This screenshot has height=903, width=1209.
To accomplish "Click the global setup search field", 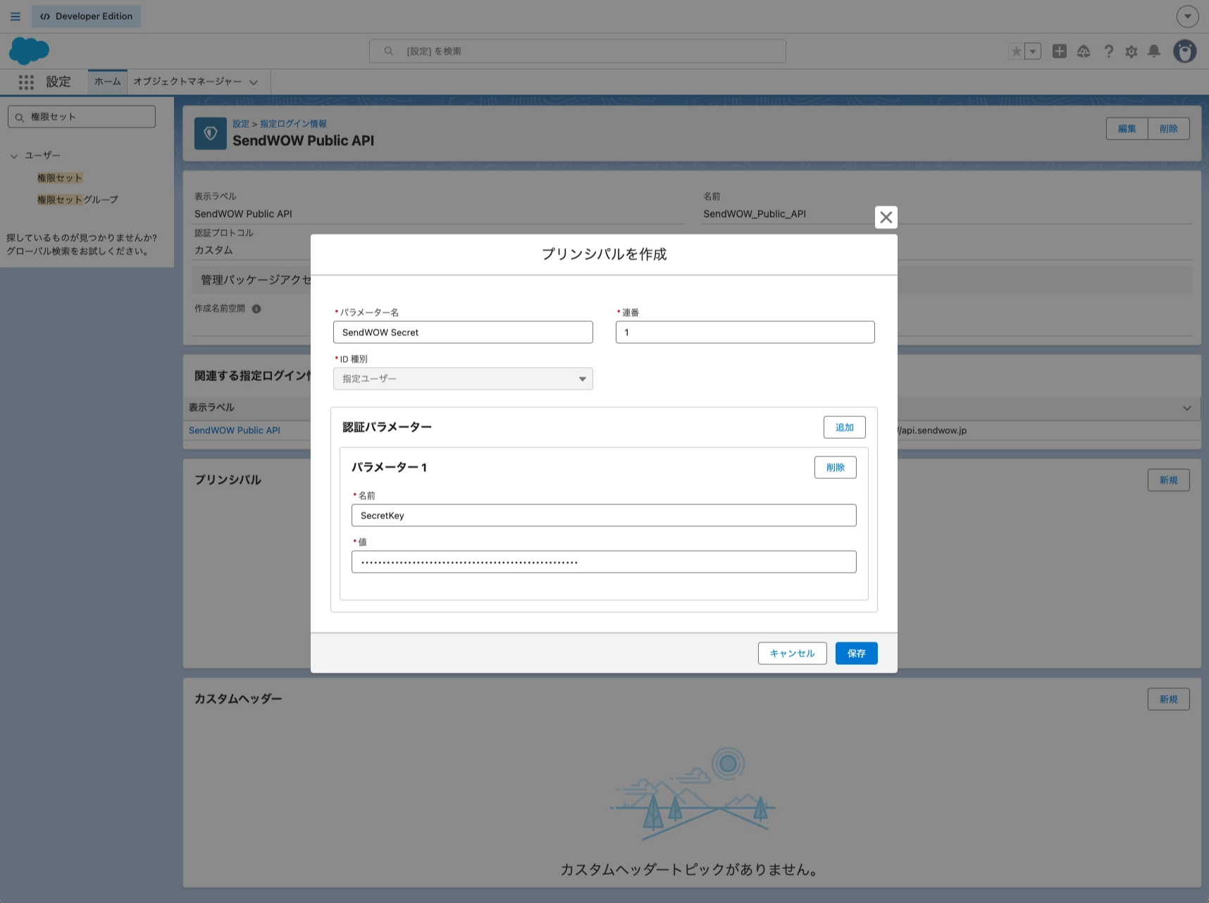I will (578, 51).
